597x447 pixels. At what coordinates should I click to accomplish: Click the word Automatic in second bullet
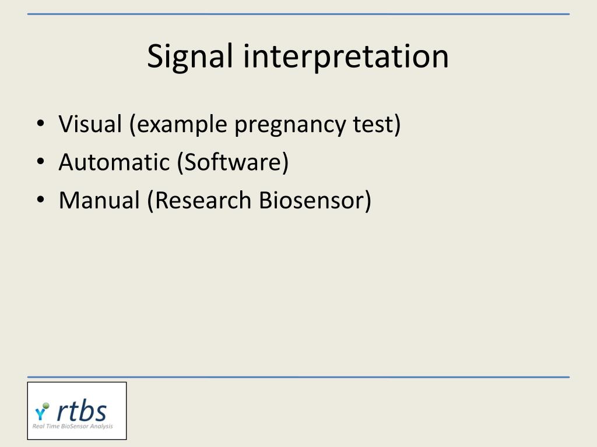click(114, 162)
